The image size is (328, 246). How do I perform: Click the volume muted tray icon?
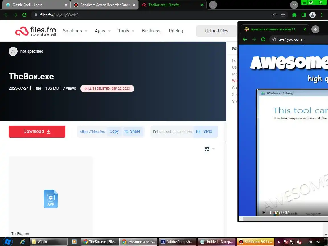(299, 242)
